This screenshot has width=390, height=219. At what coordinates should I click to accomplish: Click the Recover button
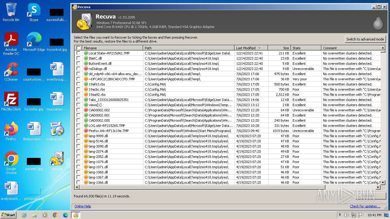pos(370,196)
